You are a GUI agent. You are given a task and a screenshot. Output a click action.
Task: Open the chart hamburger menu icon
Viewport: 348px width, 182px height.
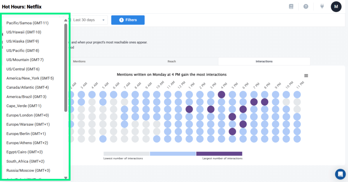click(306, 76)
